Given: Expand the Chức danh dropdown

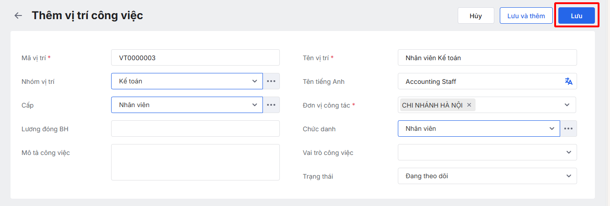Looking at the screenshot, I should pos(552,129).
